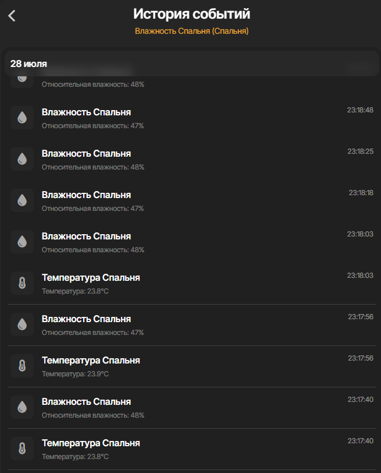
Task: Click humidity droplet icon at 23:18:48
Action: click(22, 118)
